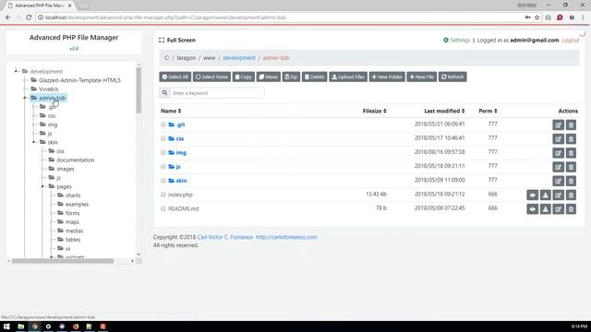Open documentation folder in the tree
This screenshot has height=332, width=591.
tap(76, 160)
